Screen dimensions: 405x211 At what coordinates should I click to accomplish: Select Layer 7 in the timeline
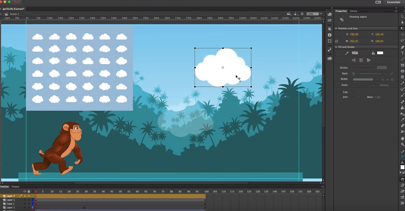pos(11,196)
